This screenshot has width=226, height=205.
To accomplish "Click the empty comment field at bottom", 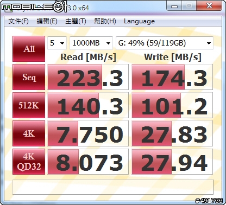I will coord(113,187).
